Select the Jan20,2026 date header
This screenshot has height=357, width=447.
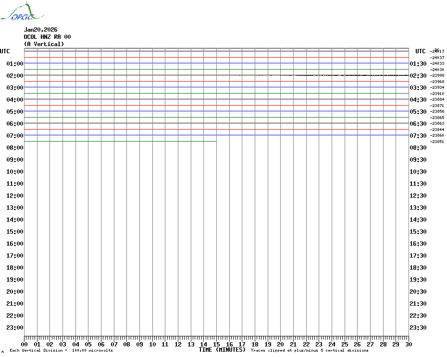pyautogui.click(x=40, y=30)
